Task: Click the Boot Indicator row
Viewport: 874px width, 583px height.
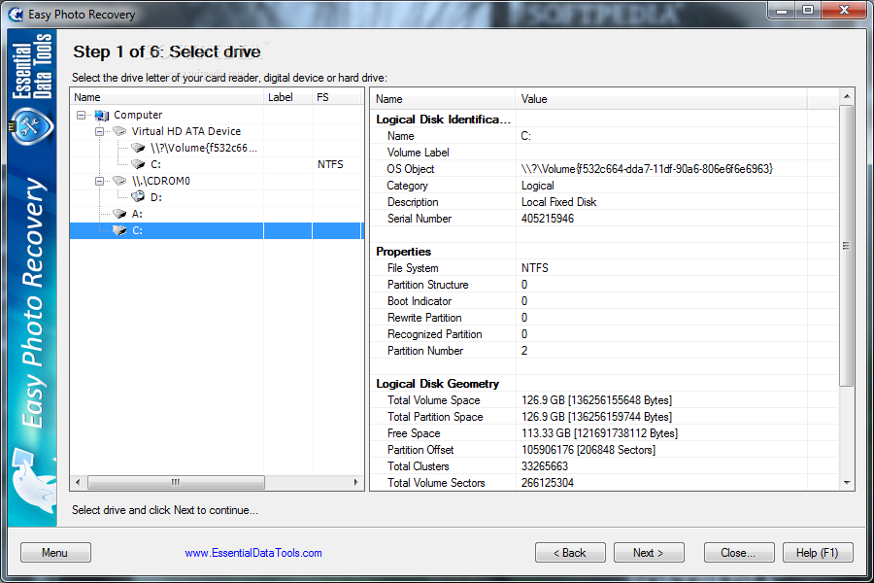Action: [x=604, y=301]
